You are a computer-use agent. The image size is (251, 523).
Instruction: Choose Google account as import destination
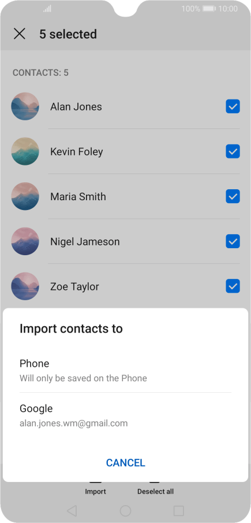[125, 415]
